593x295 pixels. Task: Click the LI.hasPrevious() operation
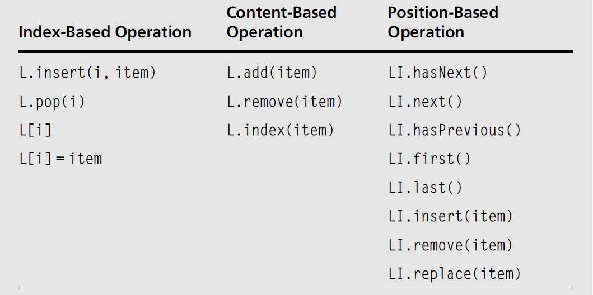[x=455, y=130]
